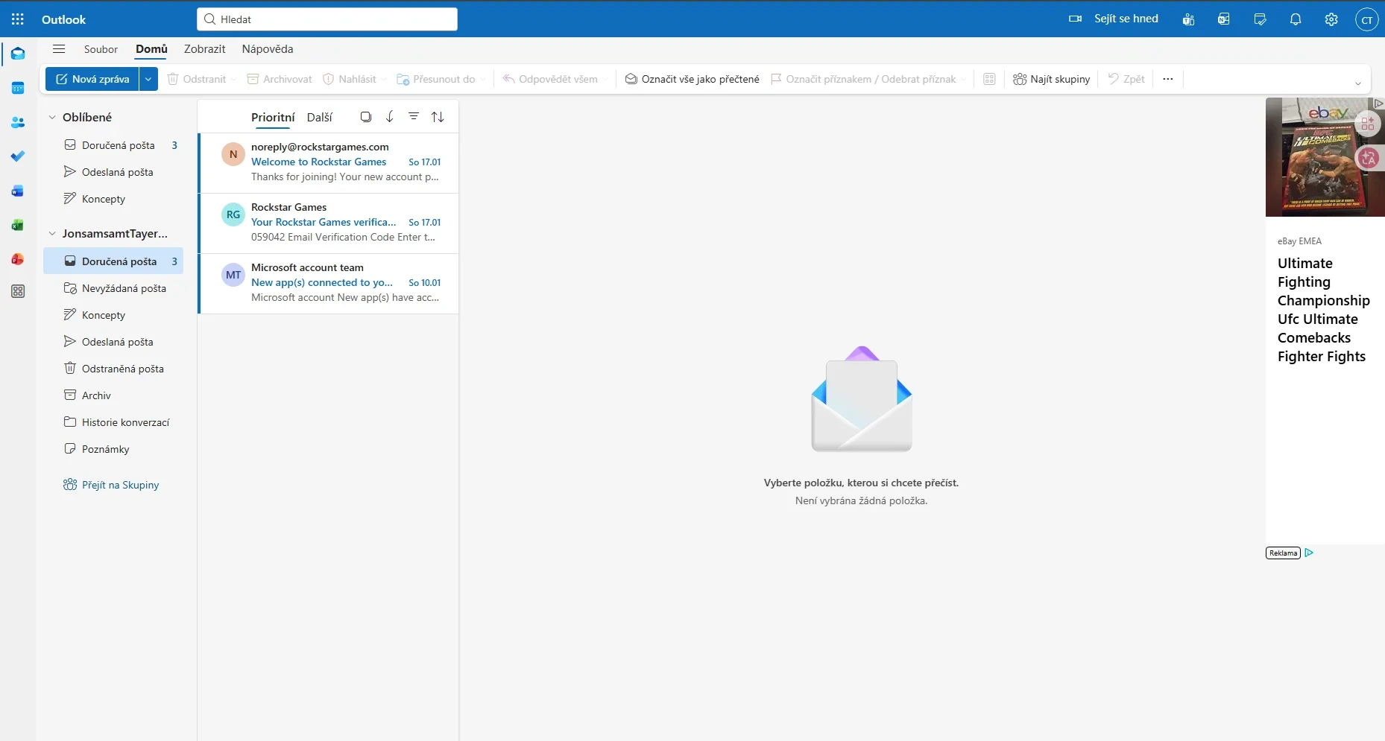Open Settings gear icon
This screenshot has height=741, width=1385.
click(x=1331, y=19)
